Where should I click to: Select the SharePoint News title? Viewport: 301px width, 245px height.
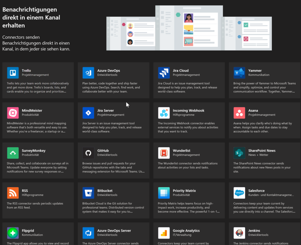point(262,151)
